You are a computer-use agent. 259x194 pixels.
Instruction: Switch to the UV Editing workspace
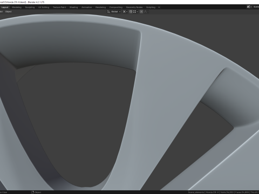pyautogui.click(x=44, y=8)
